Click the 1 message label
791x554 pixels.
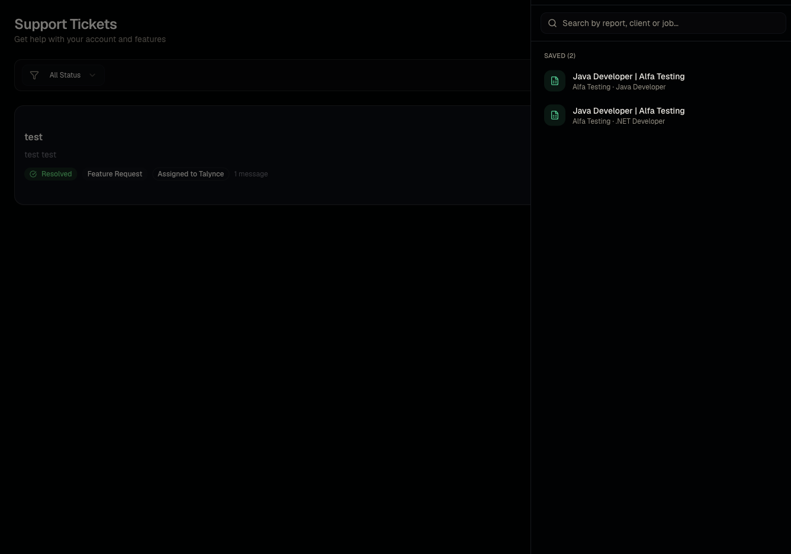[251, 174]
